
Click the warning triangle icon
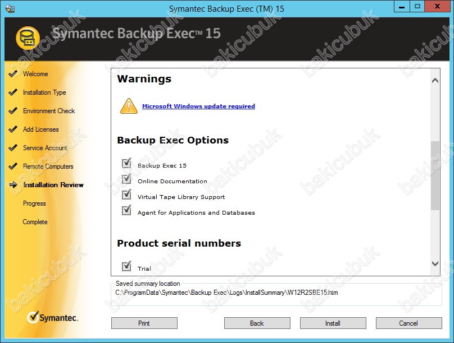click(129, 106)
